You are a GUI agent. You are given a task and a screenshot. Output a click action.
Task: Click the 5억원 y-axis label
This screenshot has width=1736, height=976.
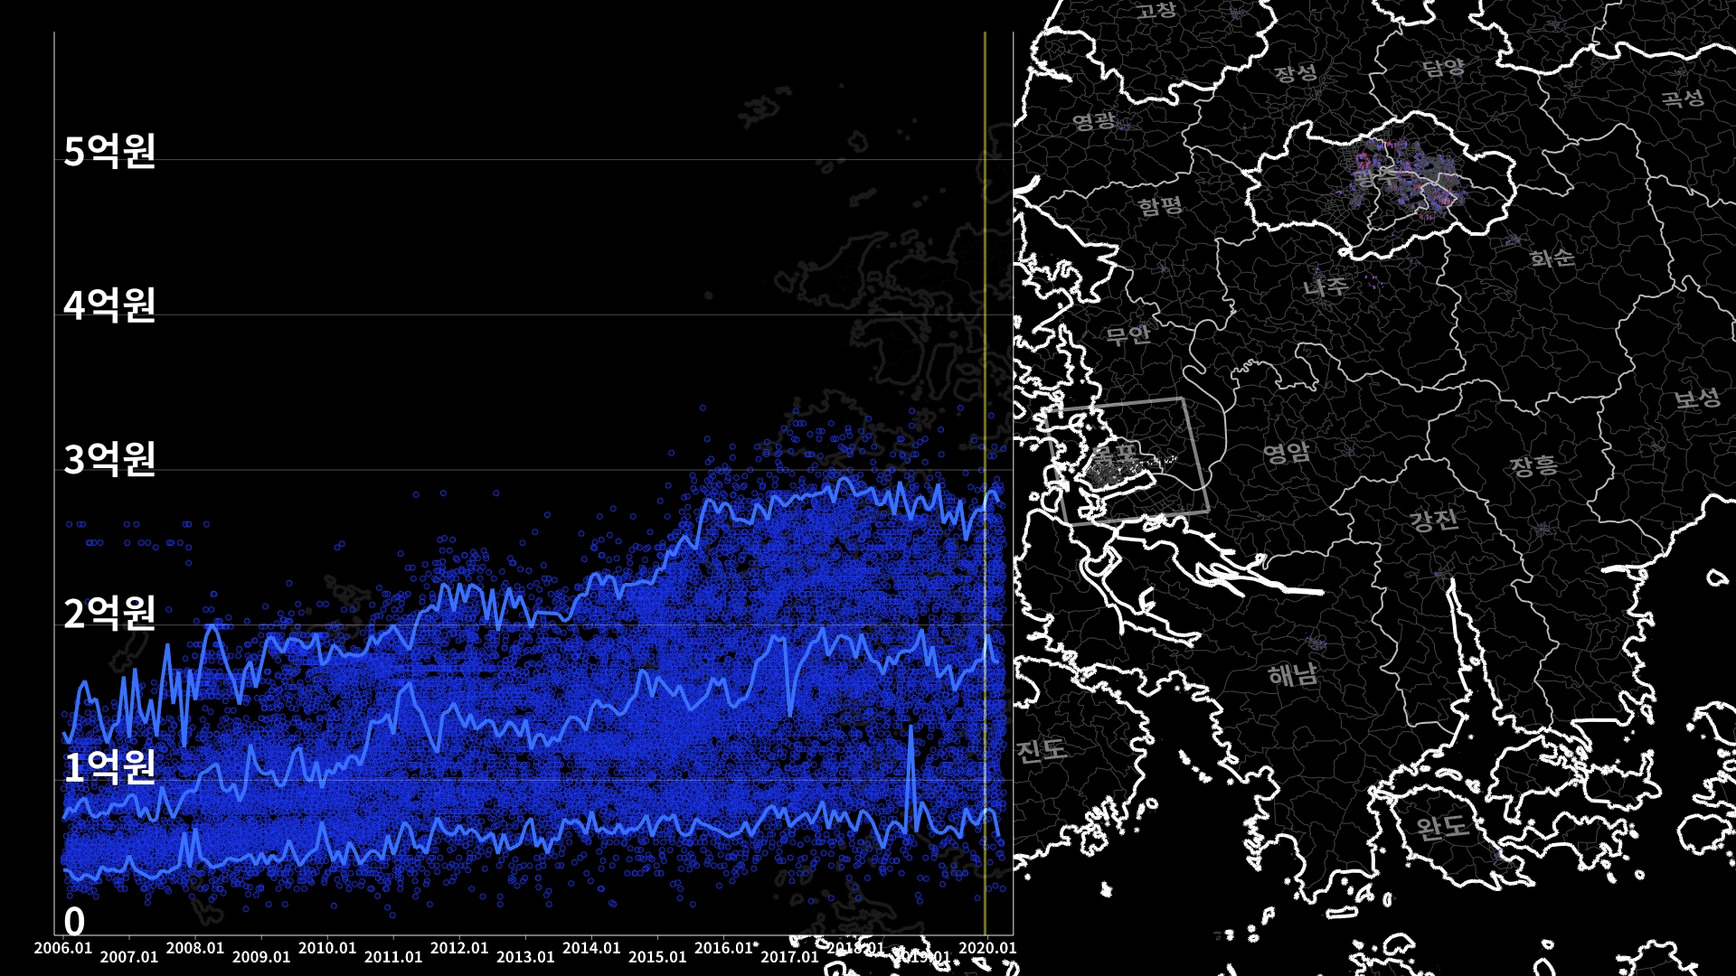[x=109, y=151]
